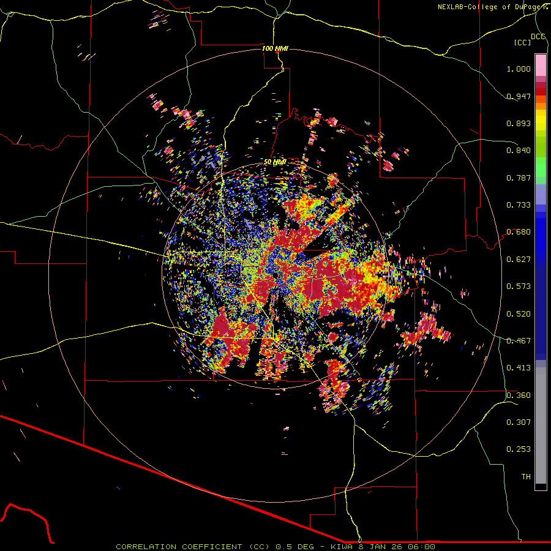Image resolution: width=551 pixels, height=551 pixels.
Task: Click the 0.947 legend value
Action: tap(519, 96)
